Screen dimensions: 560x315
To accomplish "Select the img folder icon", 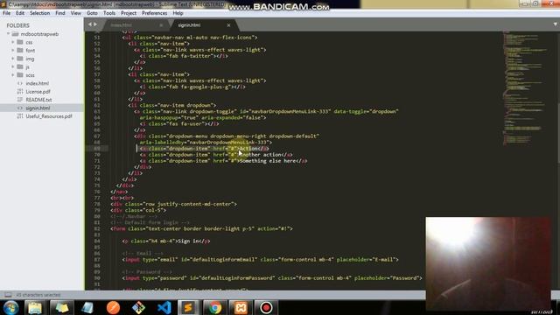I will pyautogui.click(x=20, y=59).
